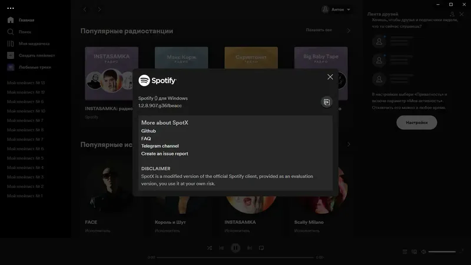Viewport: 471px width, 265px height.
Task: Expand radio stations with chevron arrow
Action: click(349, 31)
